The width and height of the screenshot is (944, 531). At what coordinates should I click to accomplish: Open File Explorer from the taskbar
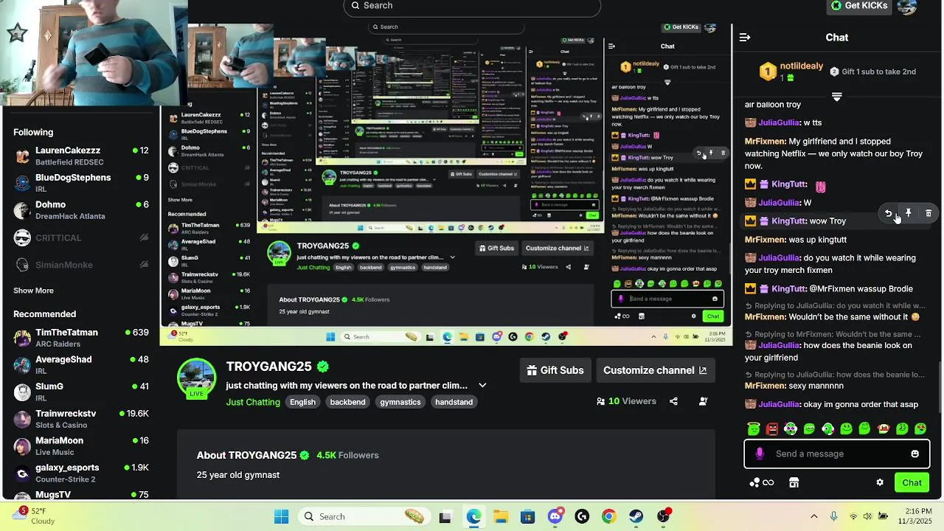(x=500, y=516)
